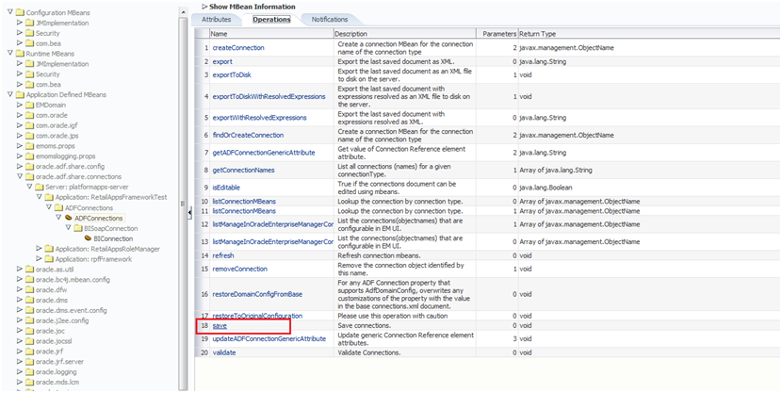The width and height of the screenshot is (782, 393).
Task: Click 'Array of java.lang.String' return type
Action: click(x=556, y=170)
